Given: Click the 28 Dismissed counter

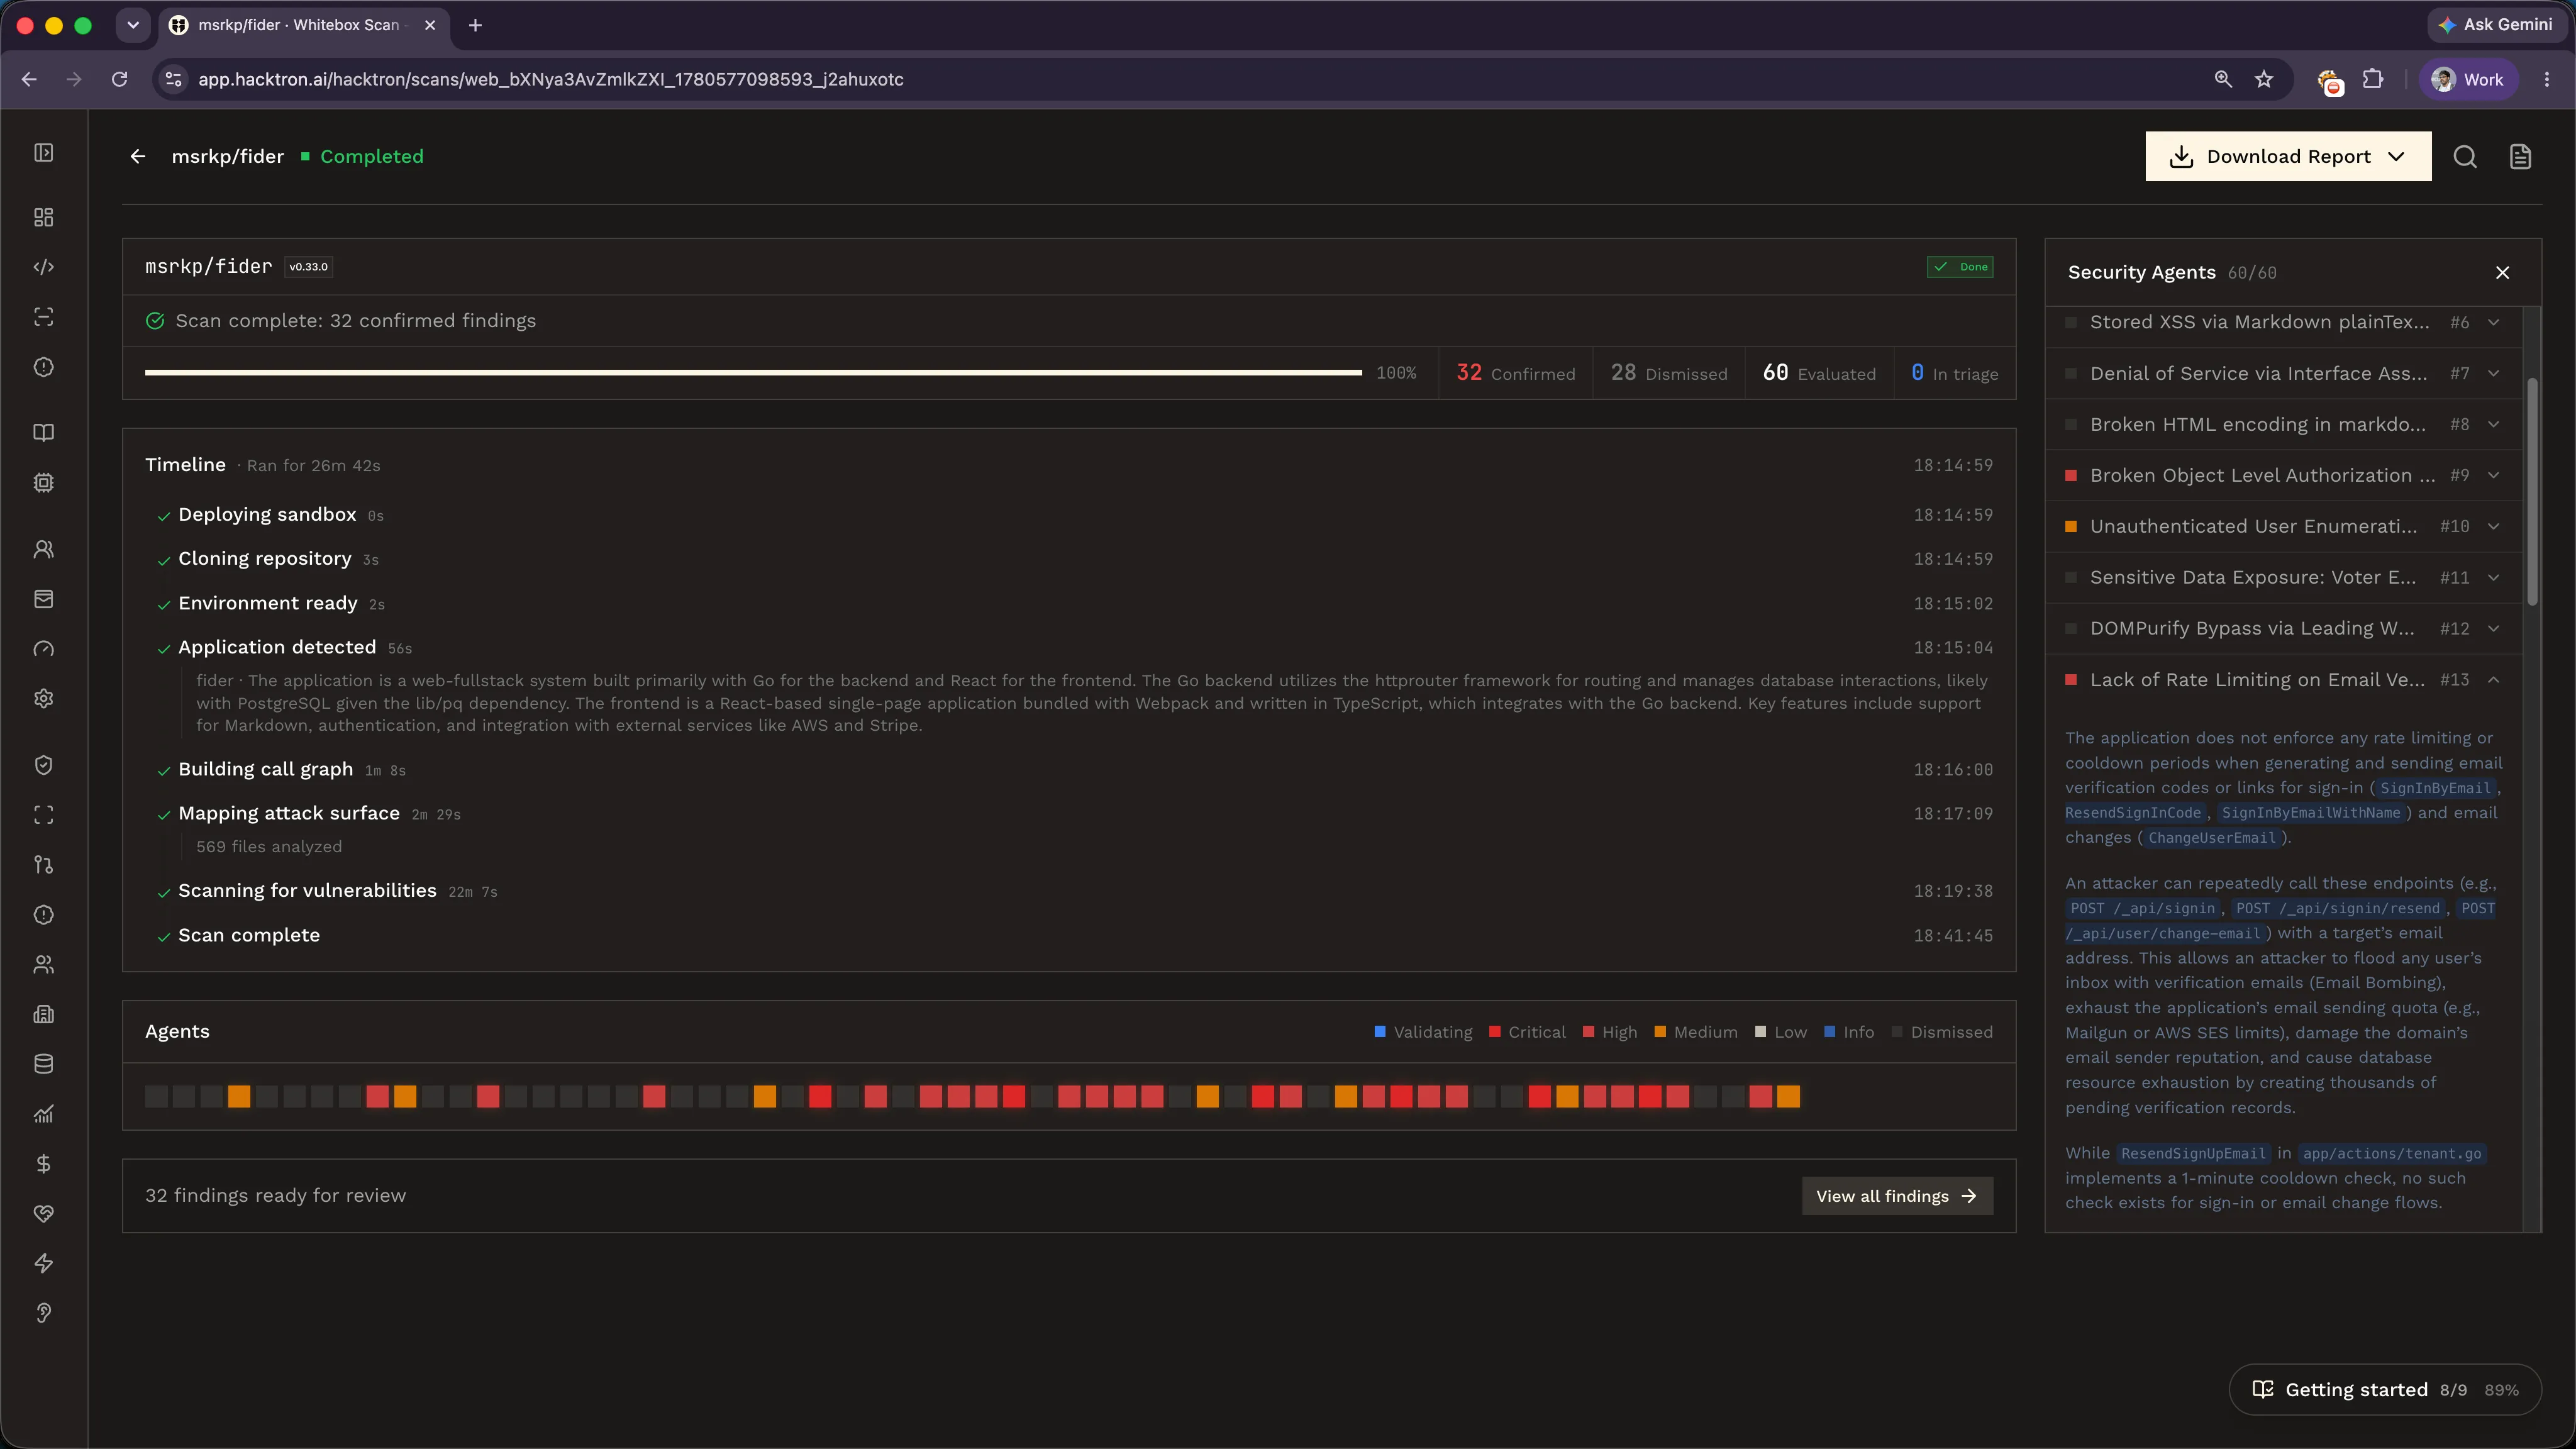Looking at the screenshot, I should [1668, 373].
